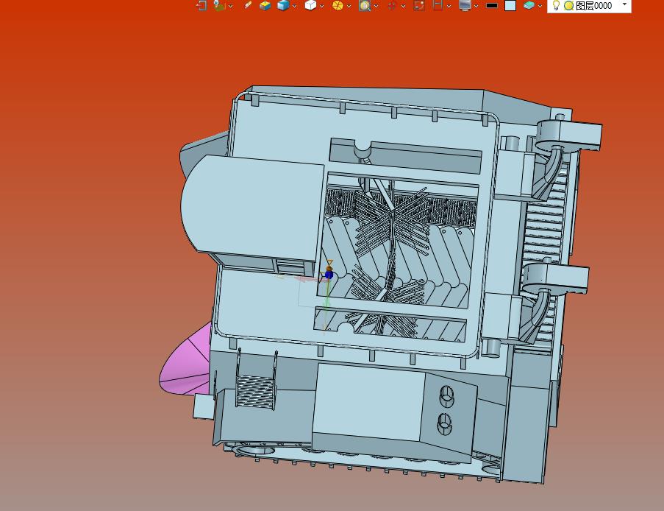Open the 图层0000 layer selector dropdown
Viewport: 664px width, 511px height.
(x=624, y=4)
